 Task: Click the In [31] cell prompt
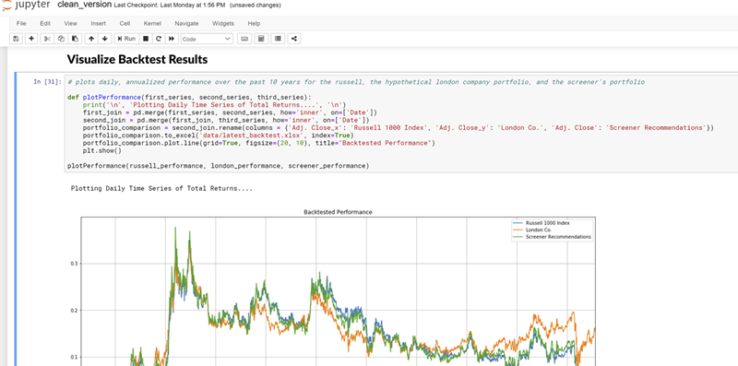pyautogui.click(x=47, y=82)
